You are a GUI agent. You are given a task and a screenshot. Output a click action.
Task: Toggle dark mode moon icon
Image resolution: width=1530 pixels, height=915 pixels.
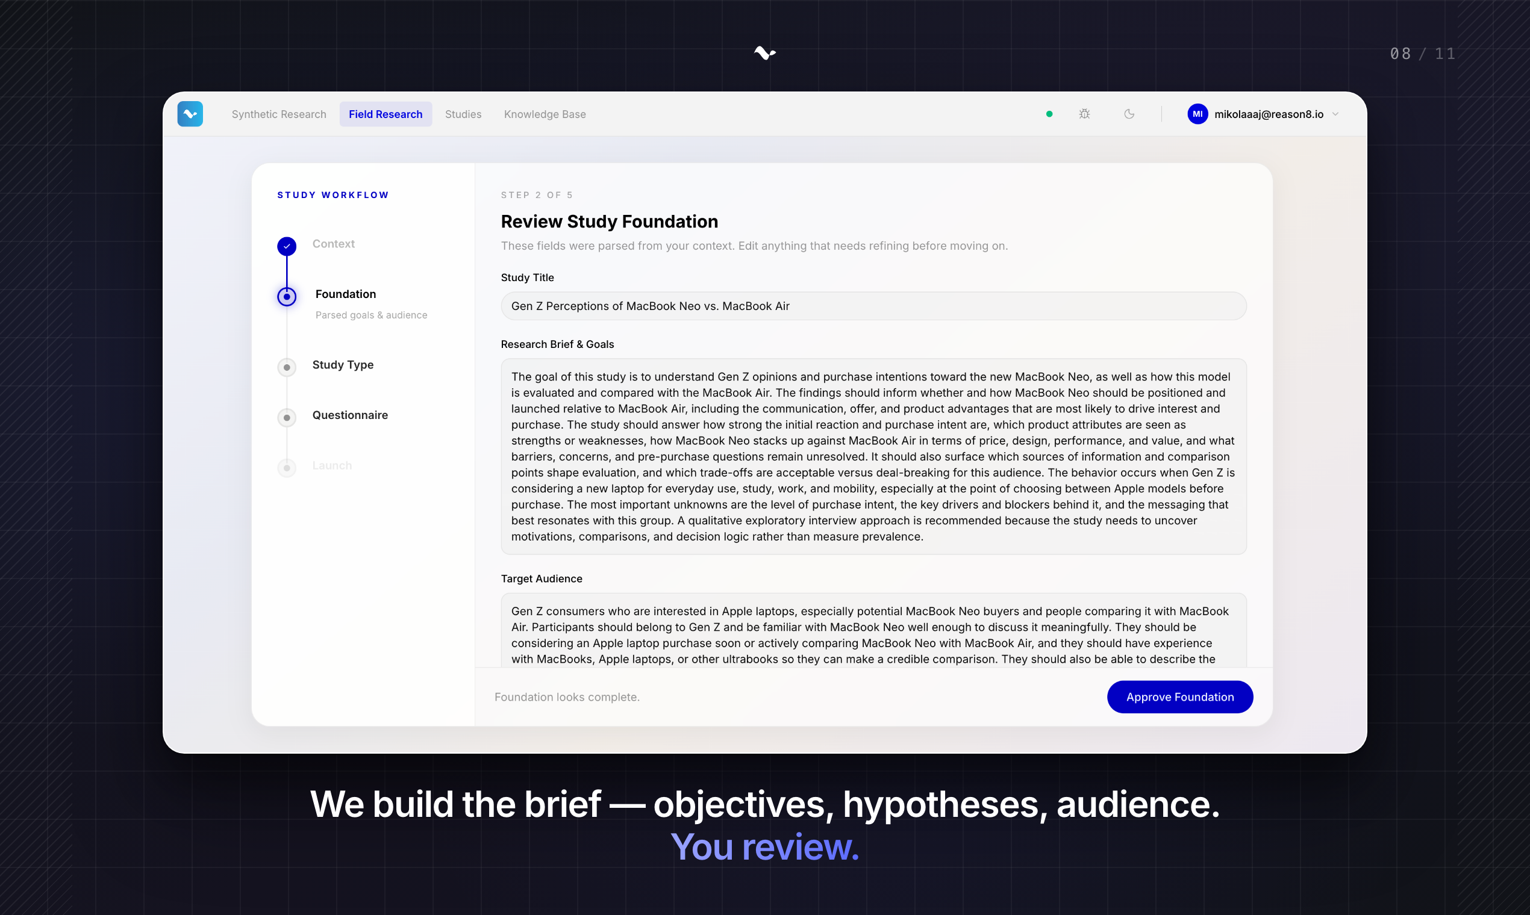coord(1129,114)
